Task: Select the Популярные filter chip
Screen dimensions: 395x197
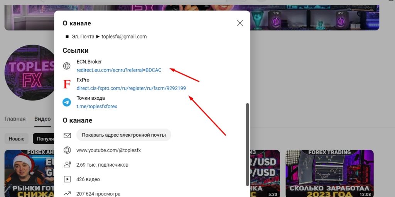Action: click(x=43, y=139)
